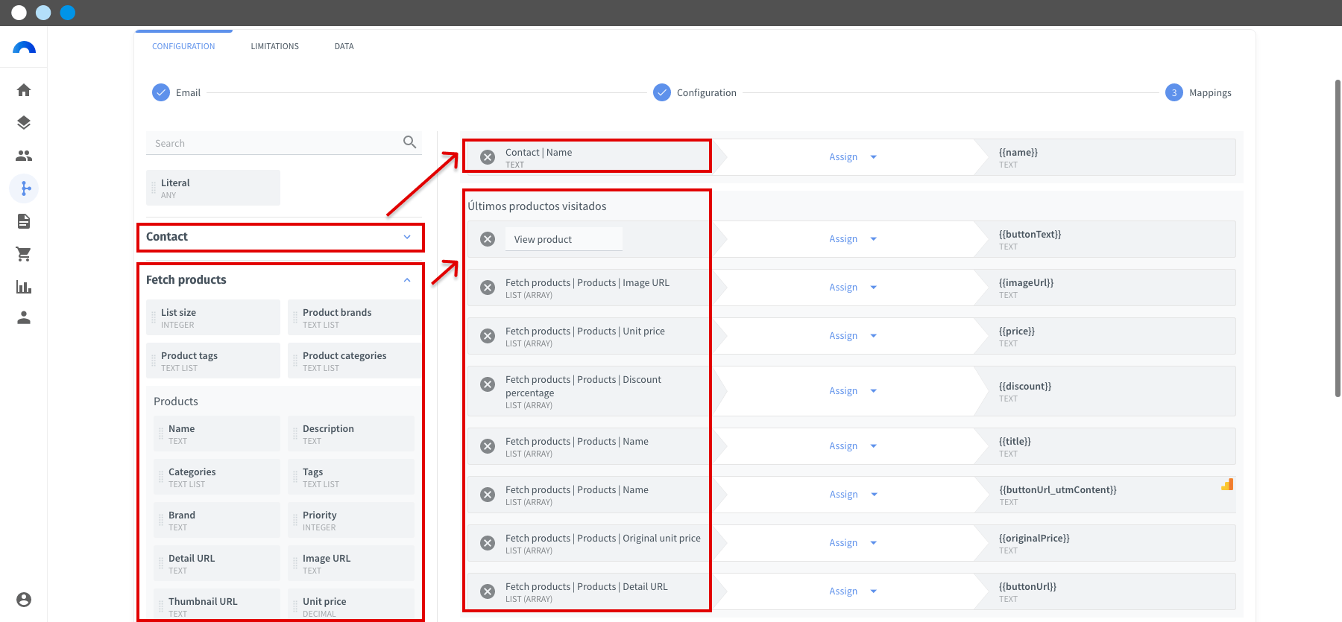Open the bar chart analytics icon in the sidebar
Viewport: 1342px width, 622px height.
pos(24,287)
